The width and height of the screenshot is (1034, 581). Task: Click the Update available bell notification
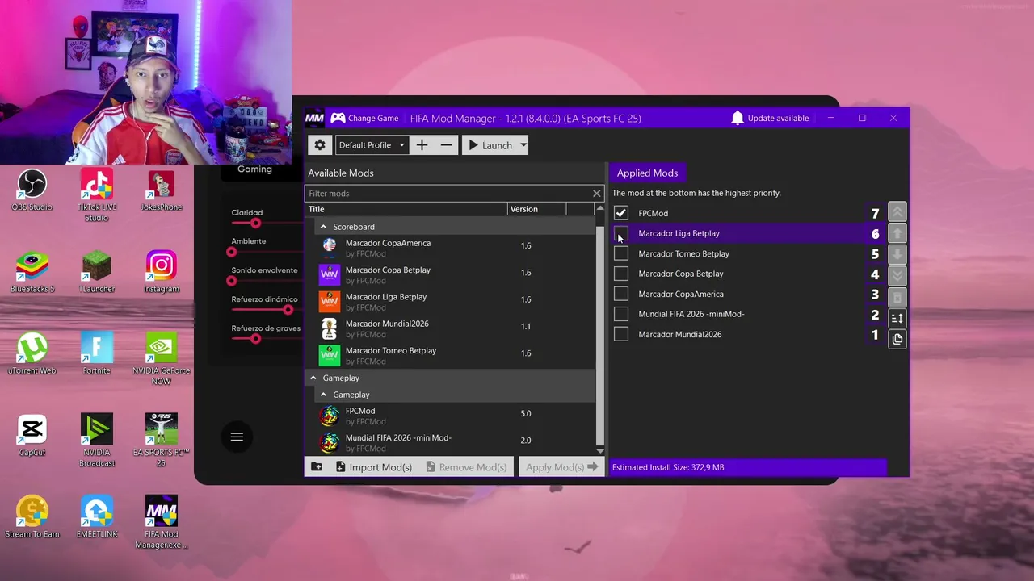point(769,118)
